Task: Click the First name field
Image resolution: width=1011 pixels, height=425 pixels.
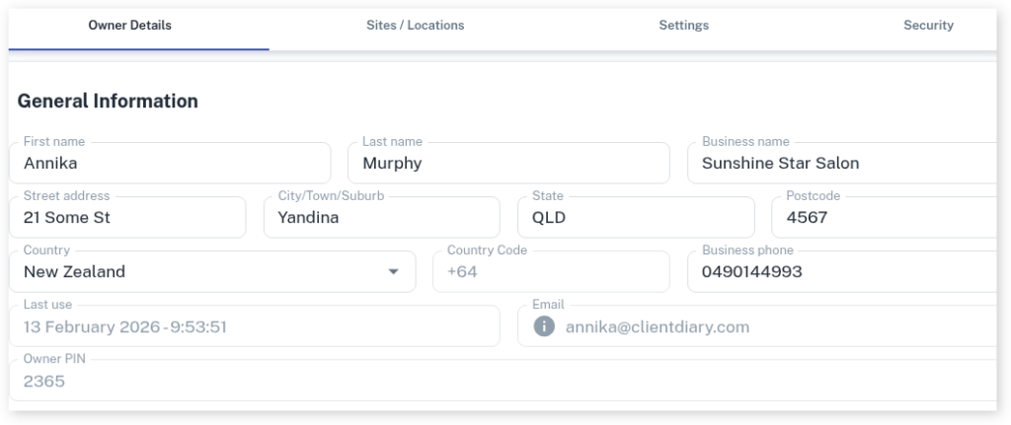Action: (175, 164)
